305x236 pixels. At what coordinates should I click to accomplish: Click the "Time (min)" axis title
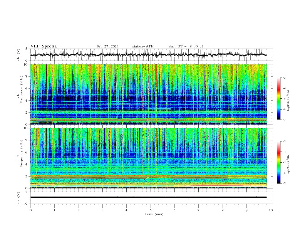(154, 214)
